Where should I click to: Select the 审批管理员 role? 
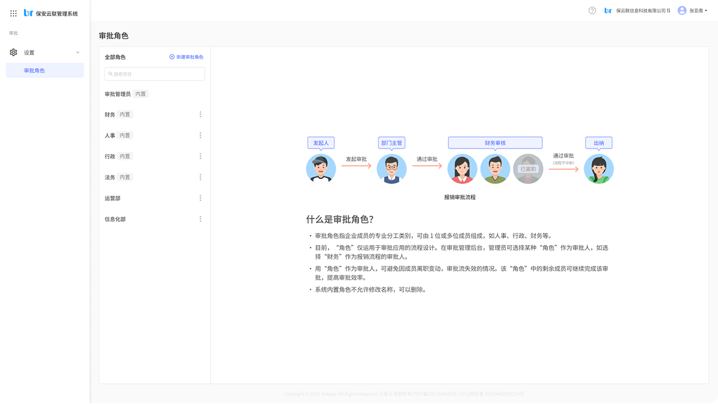pos(118,94)
